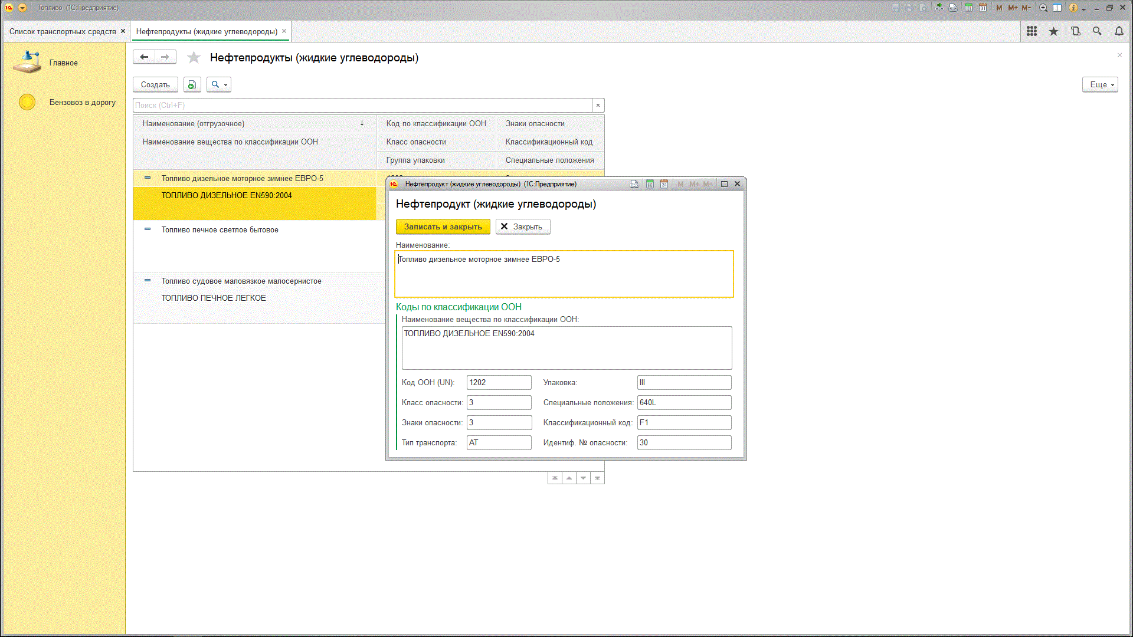
Task: Switch to Список транспортных средств tab
Action: point(63,31)
